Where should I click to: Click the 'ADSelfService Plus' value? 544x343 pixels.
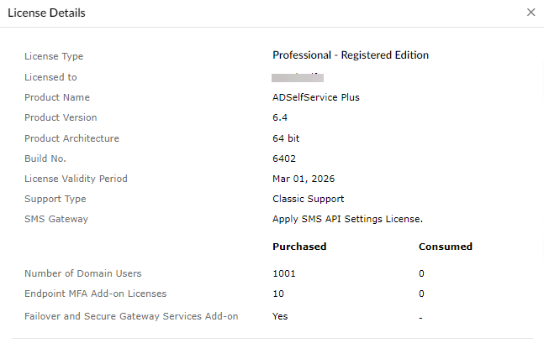coord(315,97)
